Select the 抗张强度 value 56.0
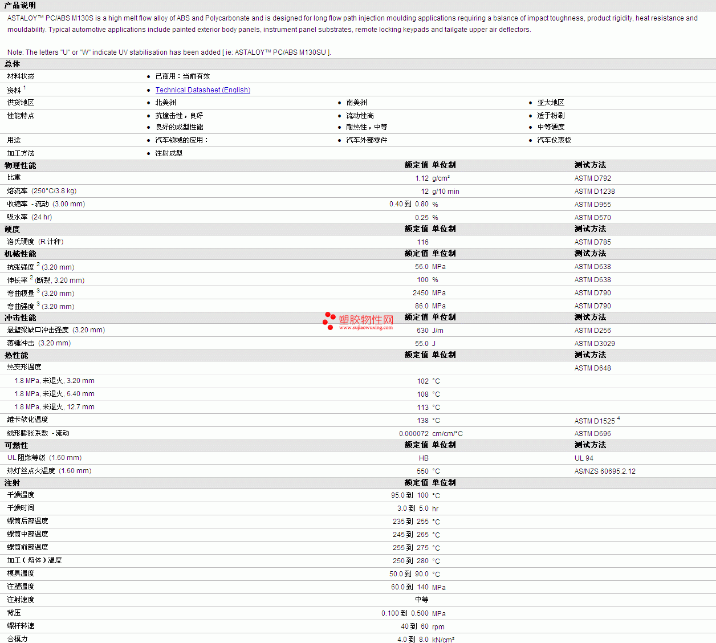 (422, 267)
